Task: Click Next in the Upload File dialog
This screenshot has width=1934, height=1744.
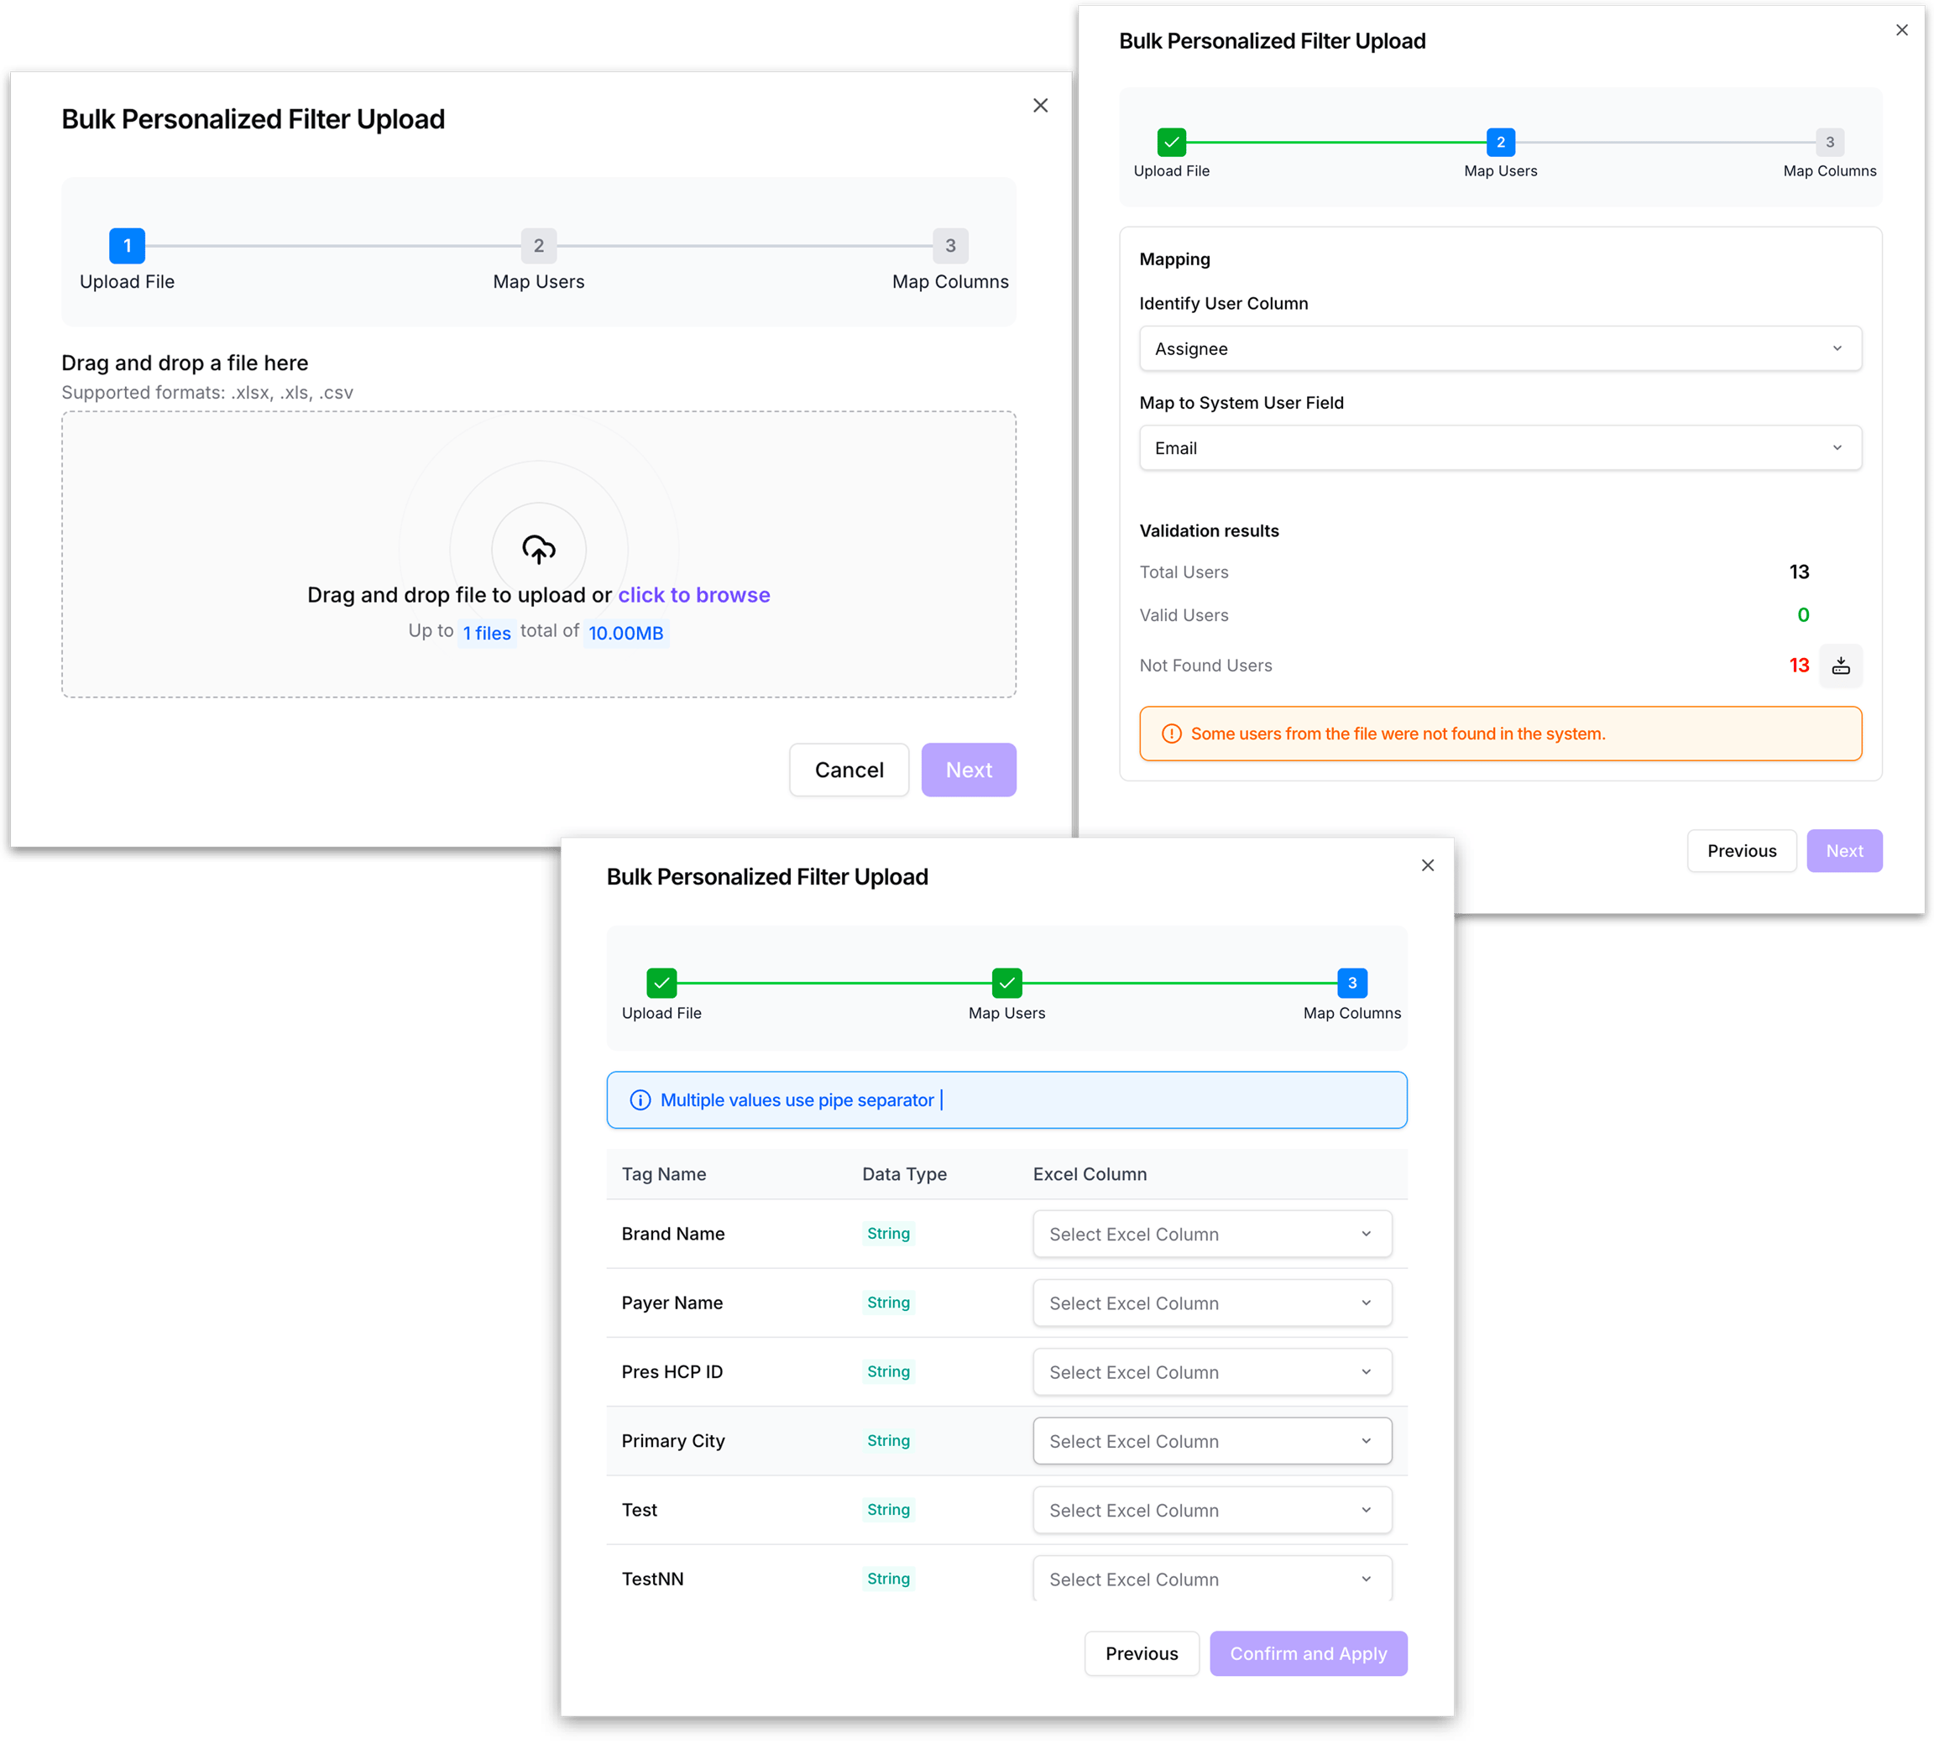Action: (x=968, y=770)
